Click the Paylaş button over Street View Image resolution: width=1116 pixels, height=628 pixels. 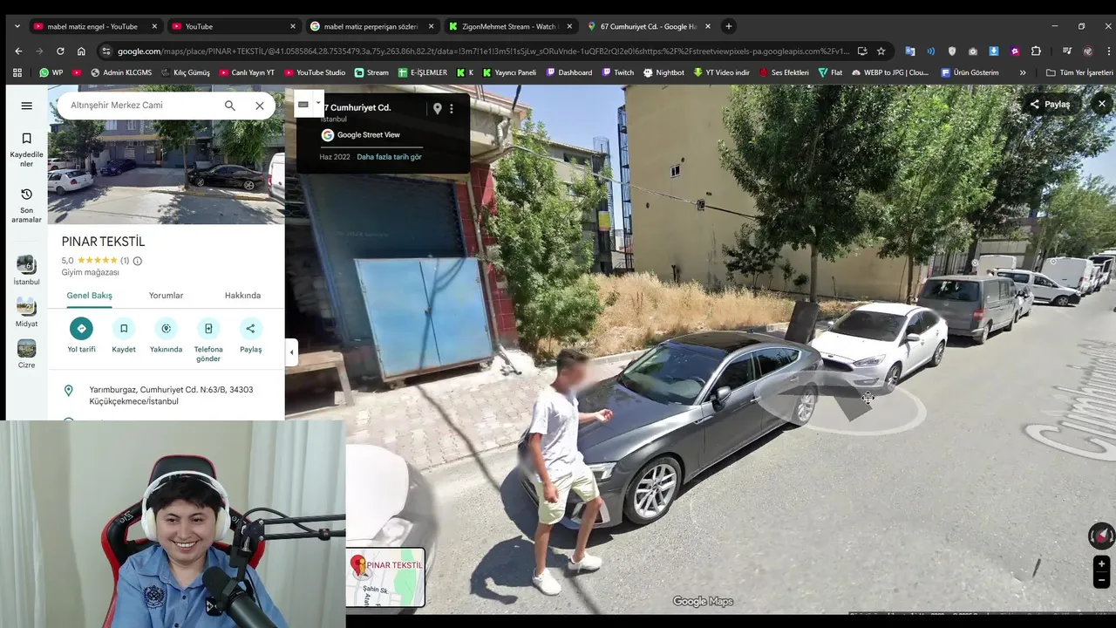tap(1050, 104)
